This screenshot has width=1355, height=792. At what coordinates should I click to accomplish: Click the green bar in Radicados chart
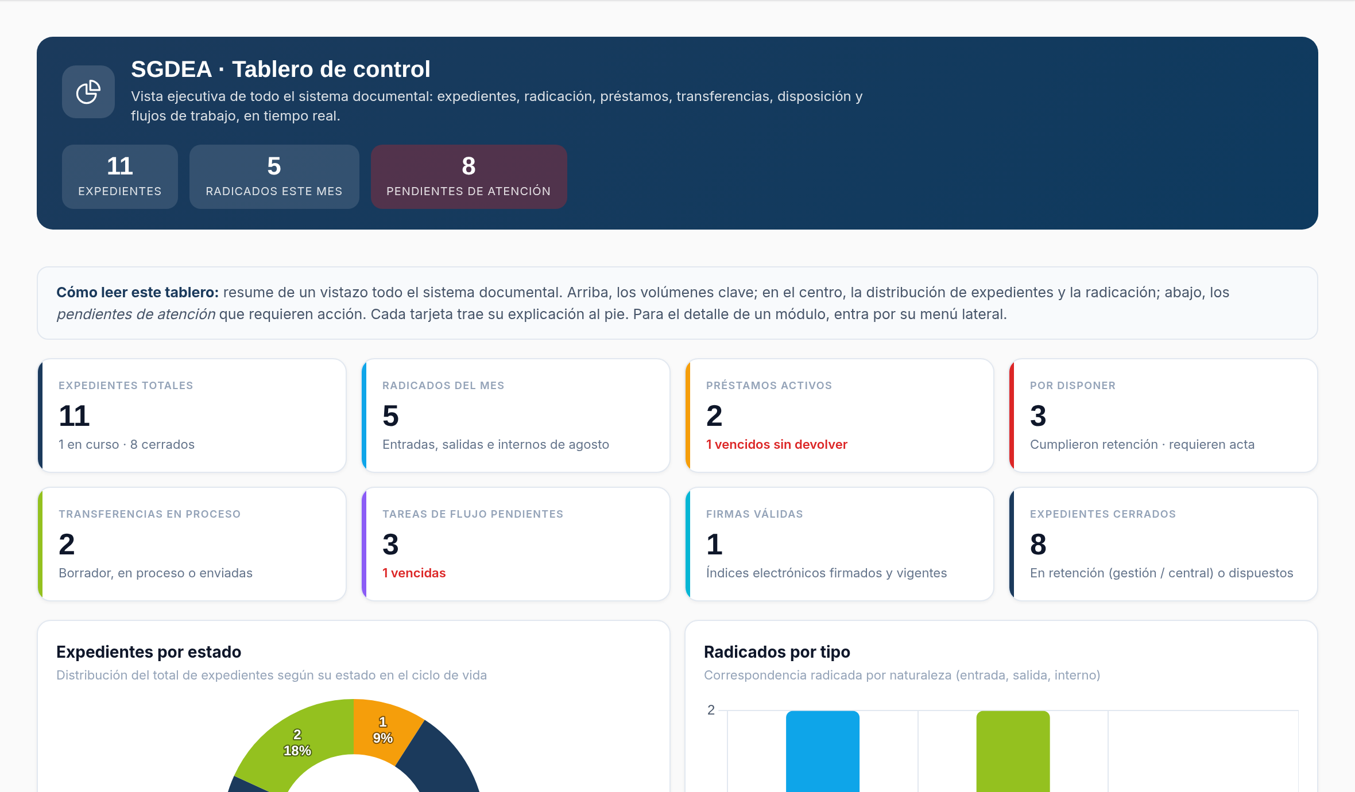click(1013, 752)
